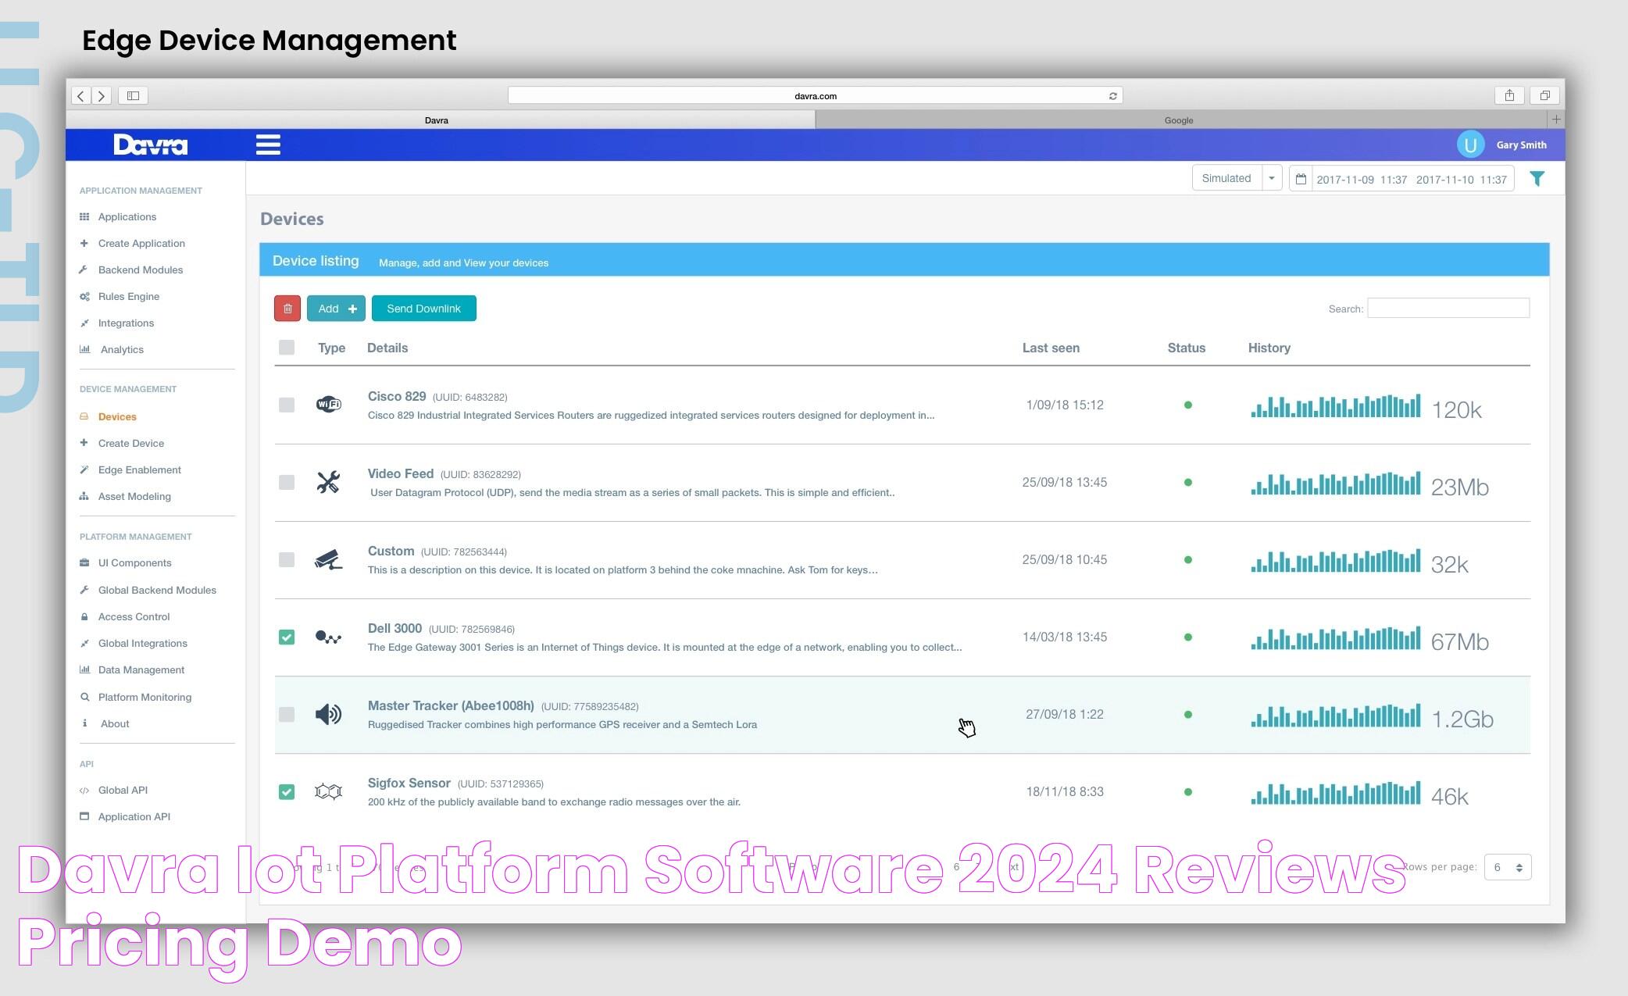Click the speaker icon for Master Tracker
Screen dimensions: 1628x996
coord(328,714)
